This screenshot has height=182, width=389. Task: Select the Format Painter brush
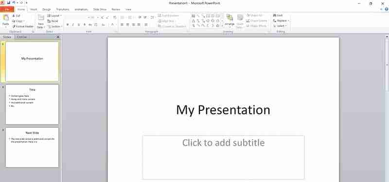pos(14,26)
